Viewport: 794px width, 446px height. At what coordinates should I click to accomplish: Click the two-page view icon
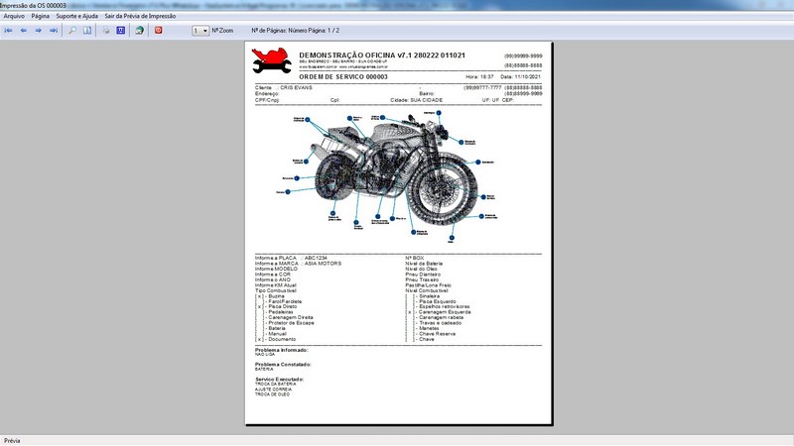pyautogui.click(x=87, y=31)
